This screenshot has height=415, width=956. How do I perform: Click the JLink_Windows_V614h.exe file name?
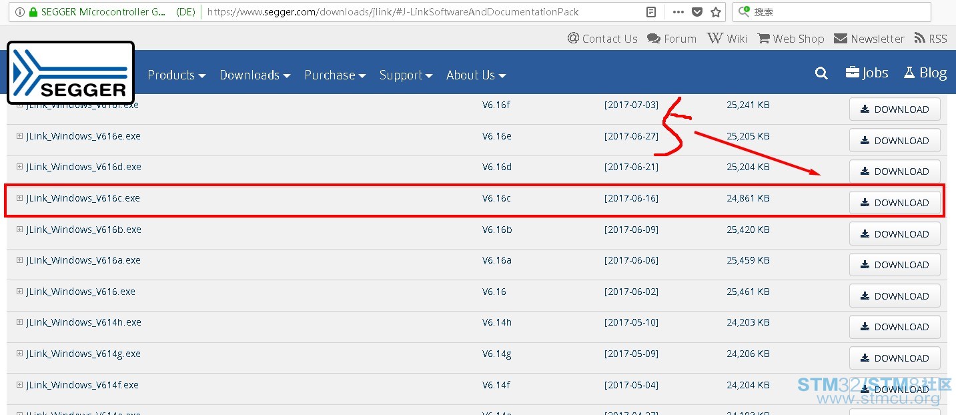click(84, 322)
